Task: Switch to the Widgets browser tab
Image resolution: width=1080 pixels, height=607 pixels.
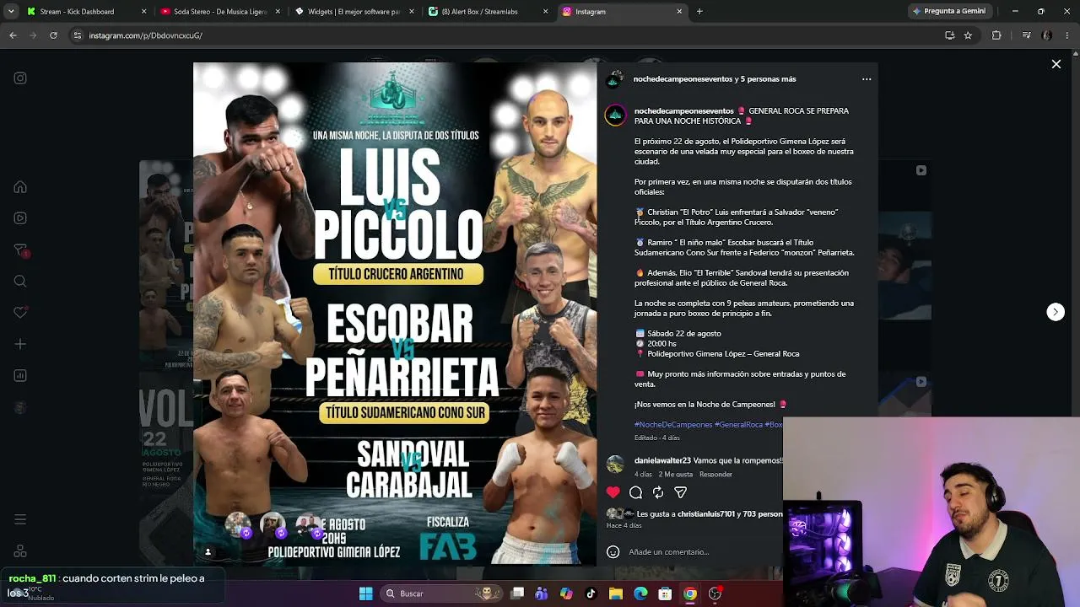Action: point(354,12)
